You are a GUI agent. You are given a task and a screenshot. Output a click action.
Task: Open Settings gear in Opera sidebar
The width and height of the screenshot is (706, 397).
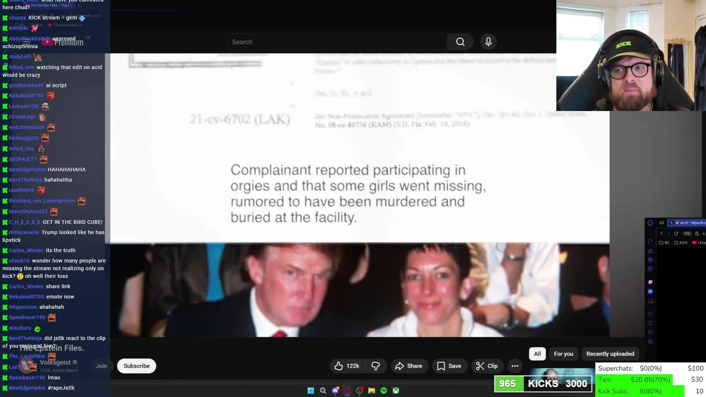(x=650, y=341)
